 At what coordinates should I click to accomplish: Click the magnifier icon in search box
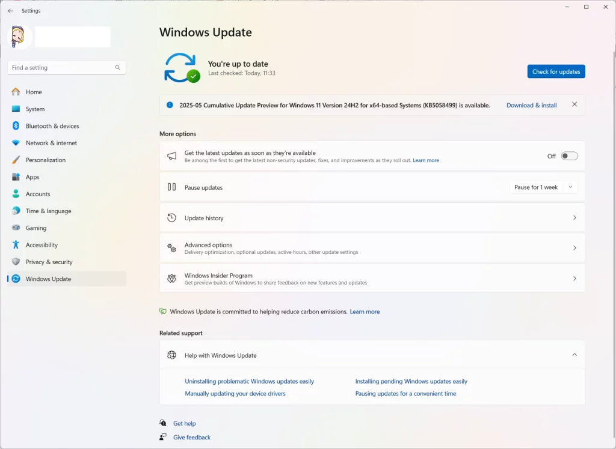coord(117,67)
